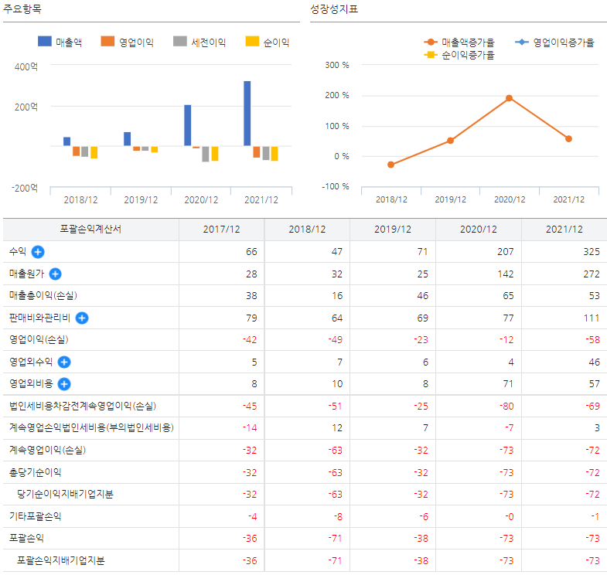Click the 매출원가 value 142

point(505,274)
